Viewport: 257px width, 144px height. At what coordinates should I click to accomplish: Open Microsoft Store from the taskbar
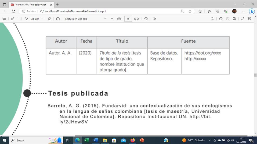tap(114, 140)
